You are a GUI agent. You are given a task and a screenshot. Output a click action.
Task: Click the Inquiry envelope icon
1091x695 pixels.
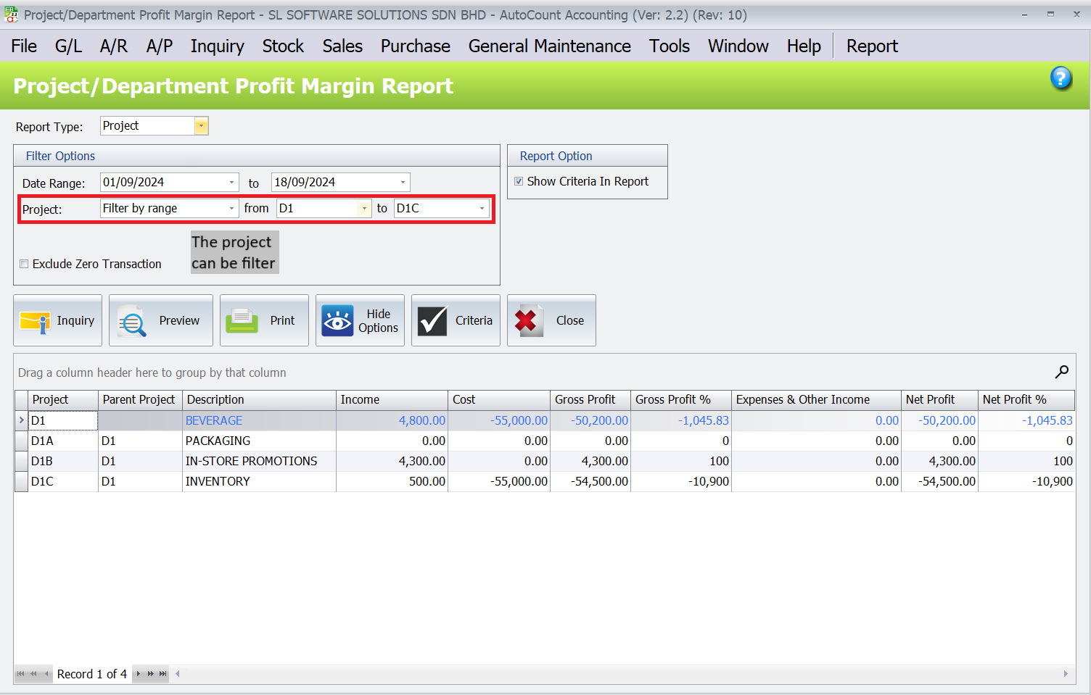click(34, 321)
